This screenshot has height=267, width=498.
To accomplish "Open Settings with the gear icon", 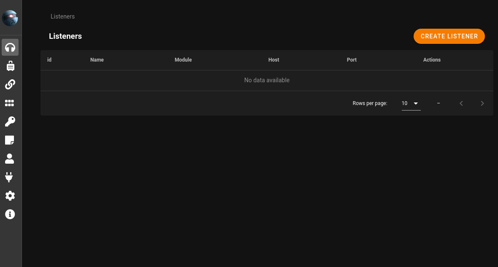I will click(10, 196).
